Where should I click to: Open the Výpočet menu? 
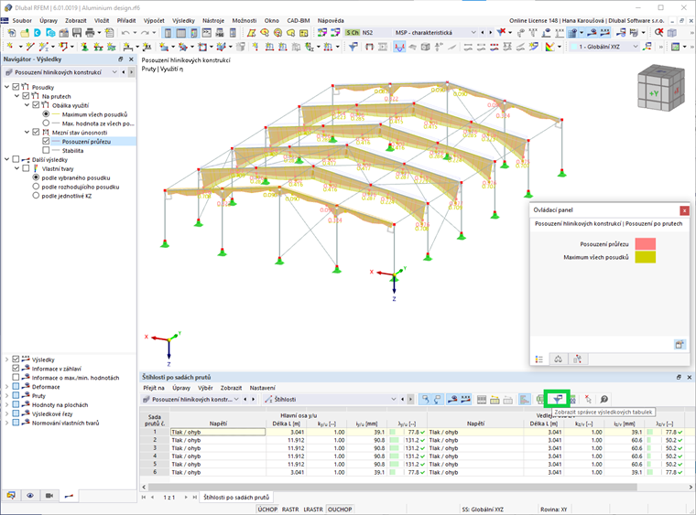tap(154, 20)
